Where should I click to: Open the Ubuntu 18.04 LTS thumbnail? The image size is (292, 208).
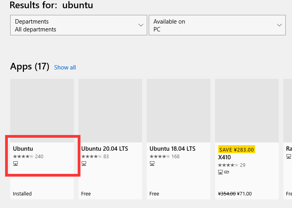click(179, 111)
